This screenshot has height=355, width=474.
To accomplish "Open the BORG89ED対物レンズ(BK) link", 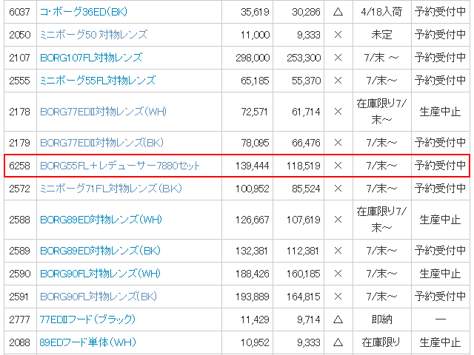I will click(x=100, y=251).
